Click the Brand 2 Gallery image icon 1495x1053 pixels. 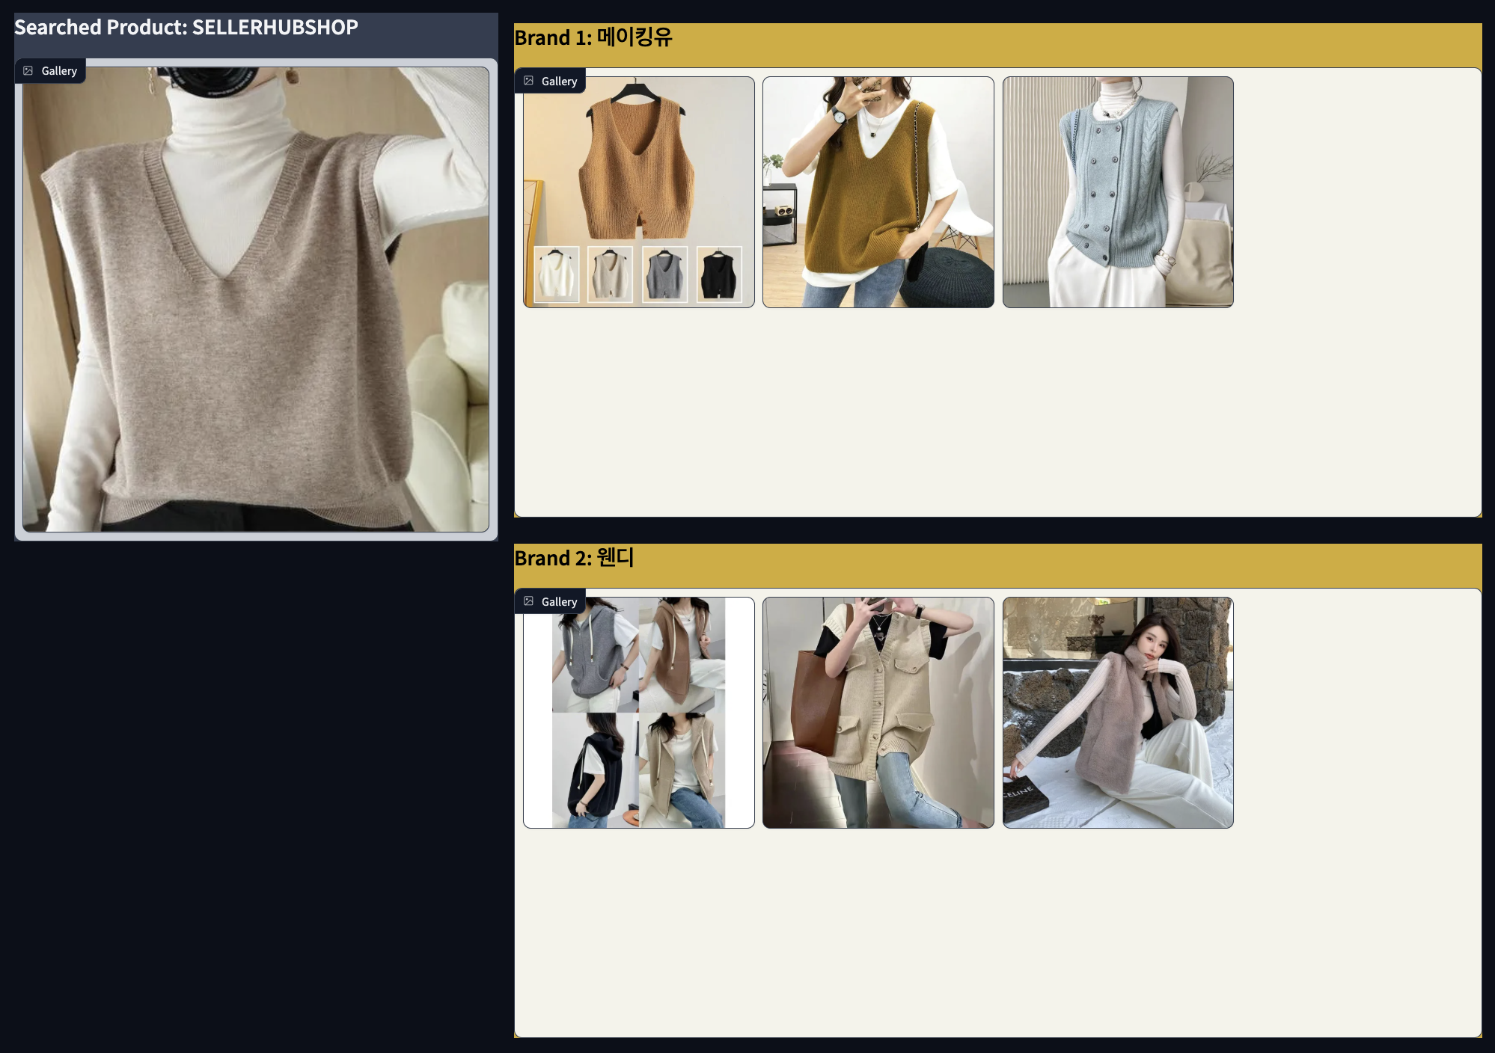[528, 601]
